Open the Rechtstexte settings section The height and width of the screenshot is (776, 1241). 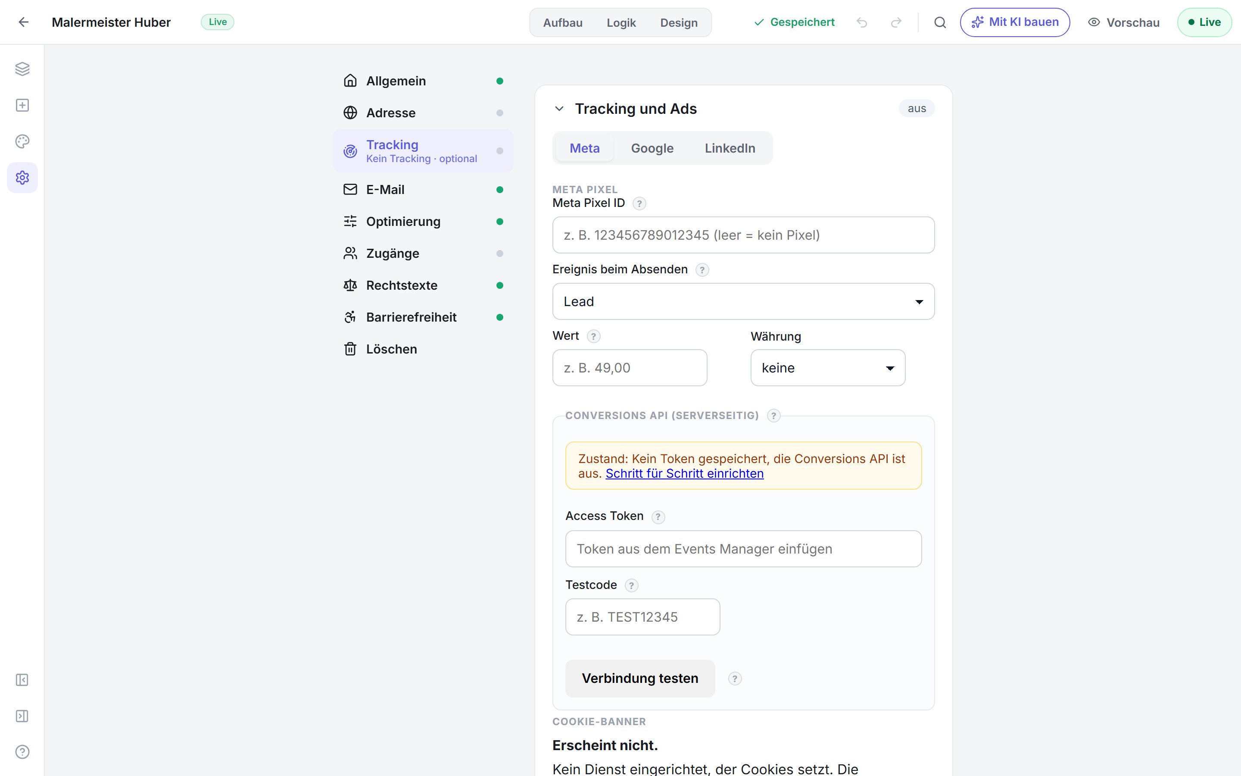pyautogui.click(x=423, y=285)
